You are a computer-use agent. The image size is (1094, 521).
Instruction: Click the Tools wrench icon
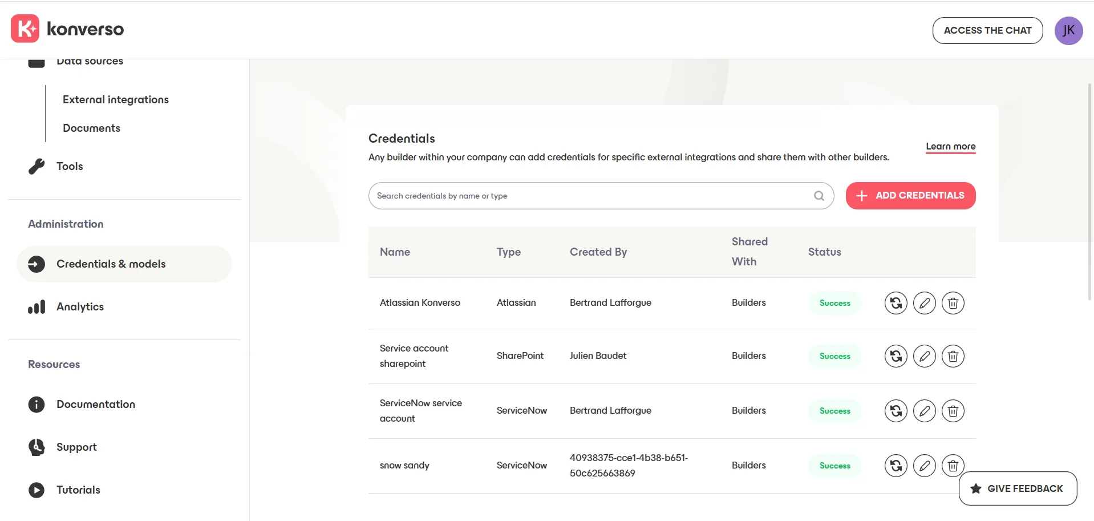click(x=37, y=166)
